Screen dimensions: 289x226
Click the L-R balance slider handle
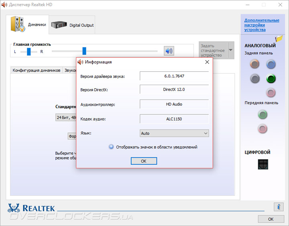pyautogui.click(x=29, y=52)
